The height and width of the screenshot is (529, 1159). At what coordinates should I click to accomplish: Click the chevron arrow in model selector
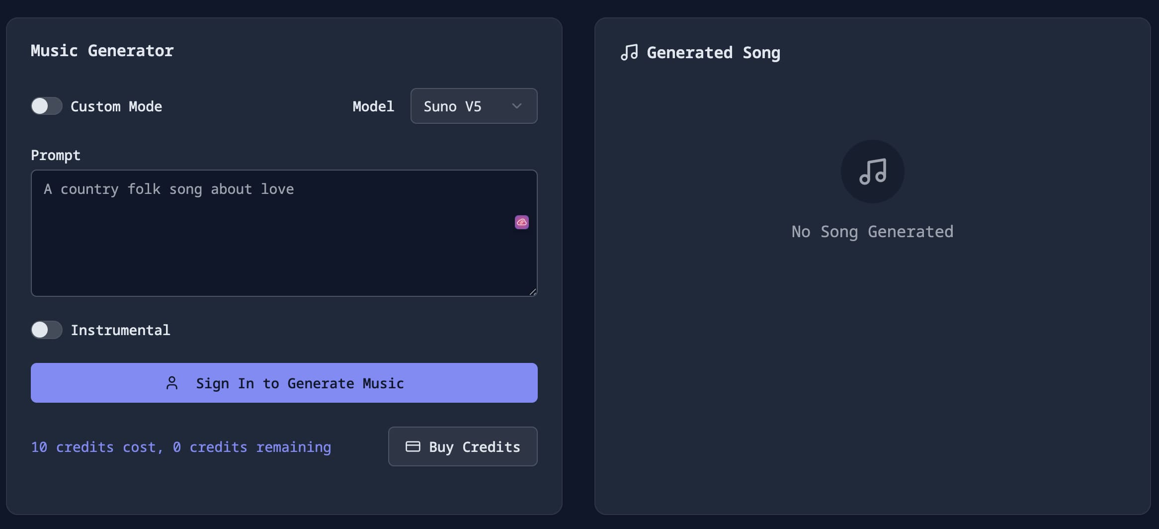coord(517,106)
